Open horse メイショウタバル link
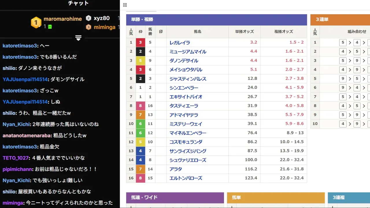The width and height of the screenshot is (370, 208). pyautogui.click(x=186, y=70)
